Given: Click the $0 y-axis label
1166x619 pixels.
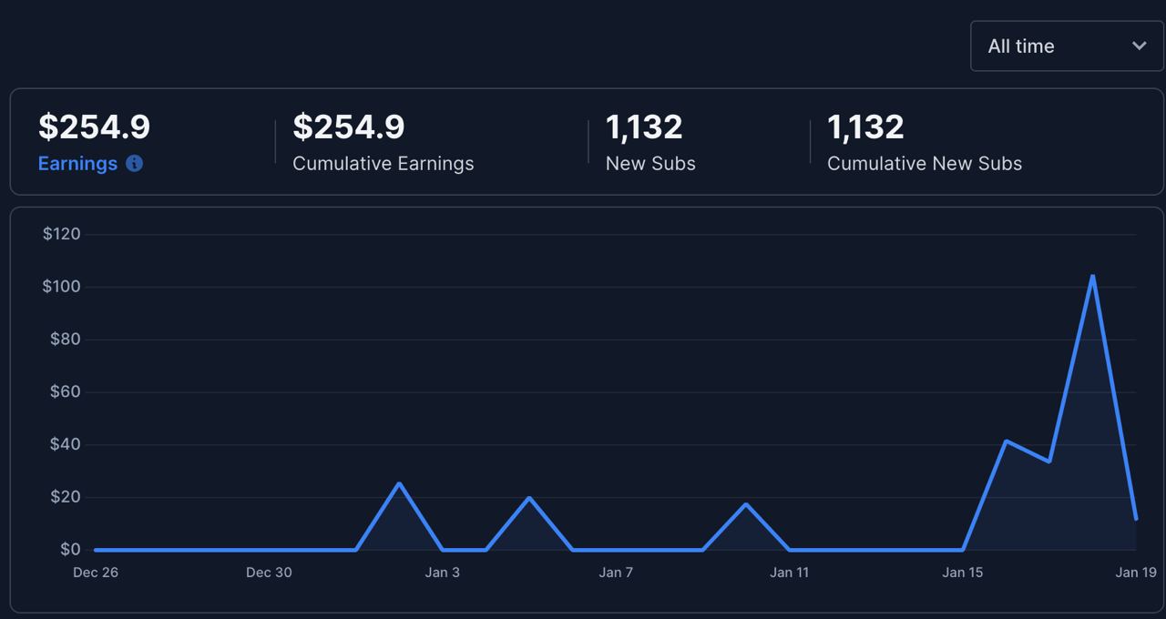Looking at the screenshot, I should tap(70, 550).
